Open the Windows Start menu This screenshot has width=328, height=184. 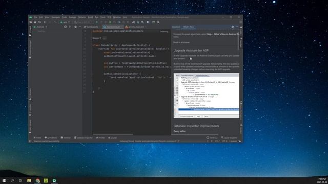pos(4,180)
